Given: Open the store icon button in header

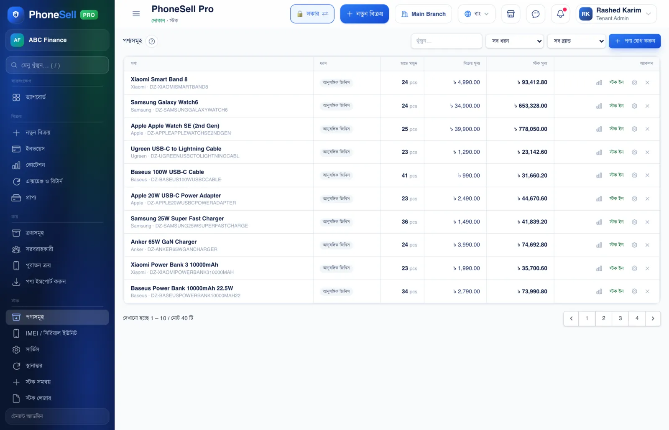Looking at the screenshot, I should point(511,14).
